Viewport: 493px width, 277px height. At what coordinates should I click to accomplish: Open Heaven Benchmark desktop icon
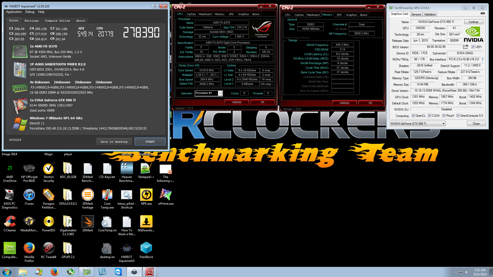click(x=127, y=172)
